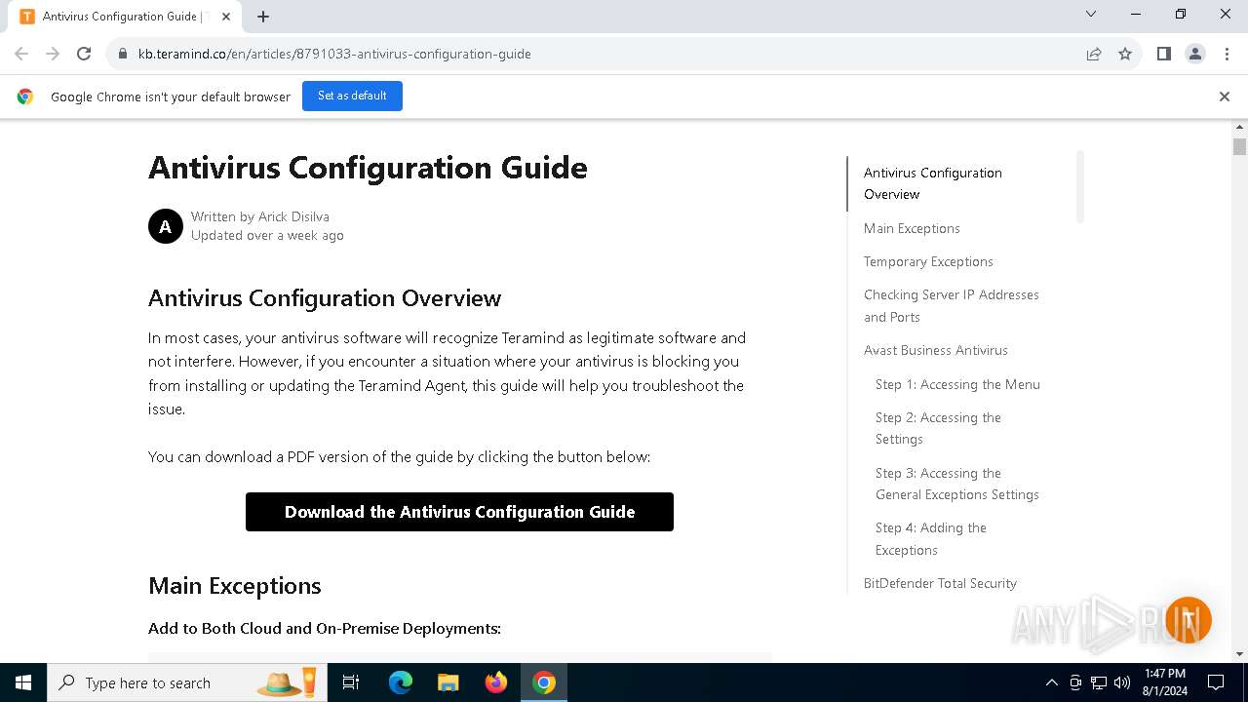Jump to Temporary Exceptions section
Image resolution: width=1248 pixels, height=702 pixels.
point(928,261)
